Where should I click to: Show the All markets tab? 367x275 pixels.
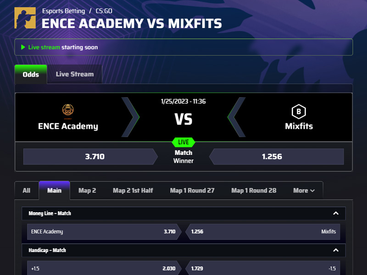27,191
